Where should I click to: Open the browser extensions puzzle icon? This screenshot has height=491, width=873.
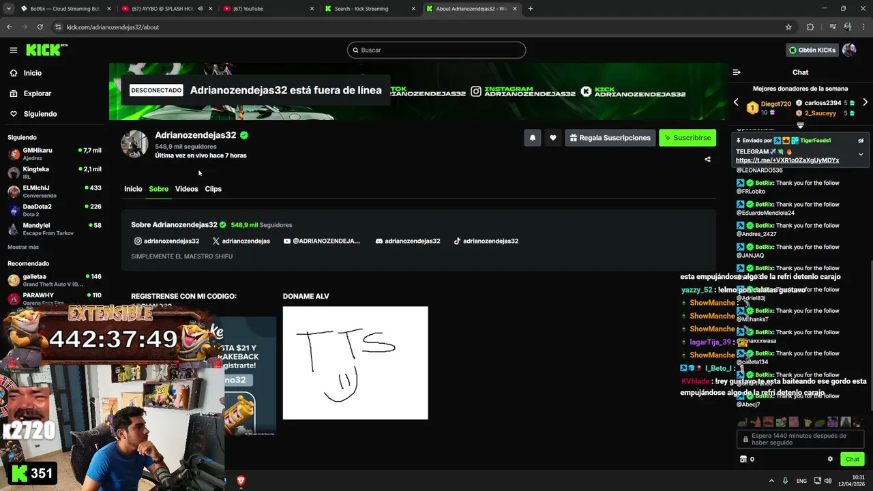pyautogui.click(x=810, y=27)
